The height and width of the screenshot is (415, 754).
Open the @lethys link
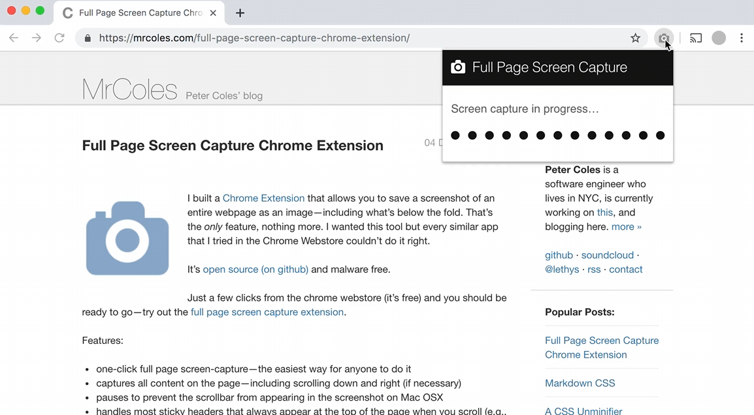562,269
